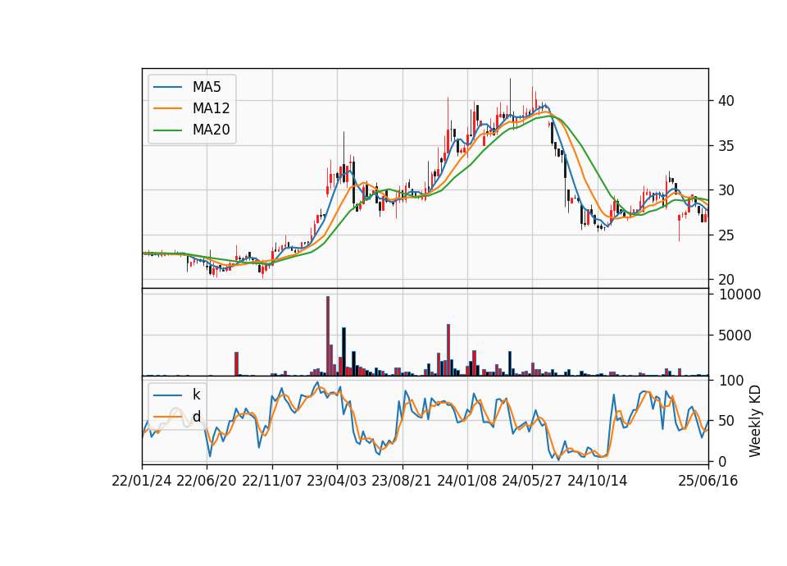The height and width of the screenshot is (566, 787).
Task: Click the price axis value 40
Action: pyautogui.click(x=726, y=101)
